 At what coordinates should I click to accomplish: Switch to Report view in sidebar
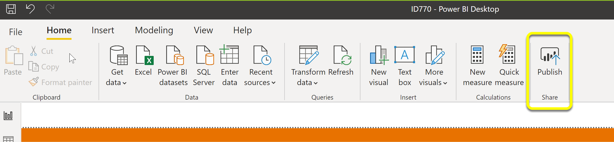(8, 115)
